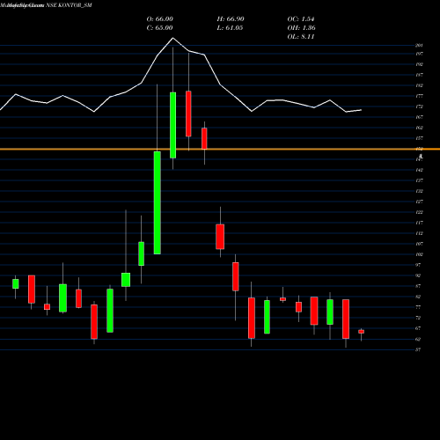Click the 97 price axis label
The height and width of the screenshot is (440, 440).
click(418, 265)
